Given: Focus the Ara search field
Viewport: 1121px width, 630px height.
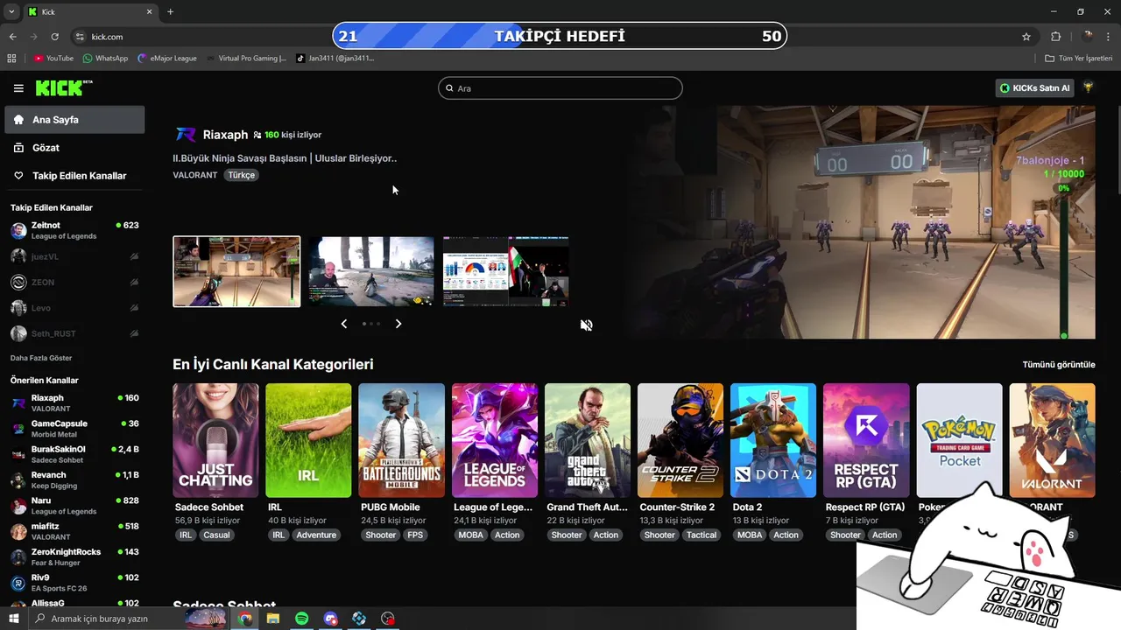Looking at the screenshot, I should pyautogui.click(x=560, y=88).
